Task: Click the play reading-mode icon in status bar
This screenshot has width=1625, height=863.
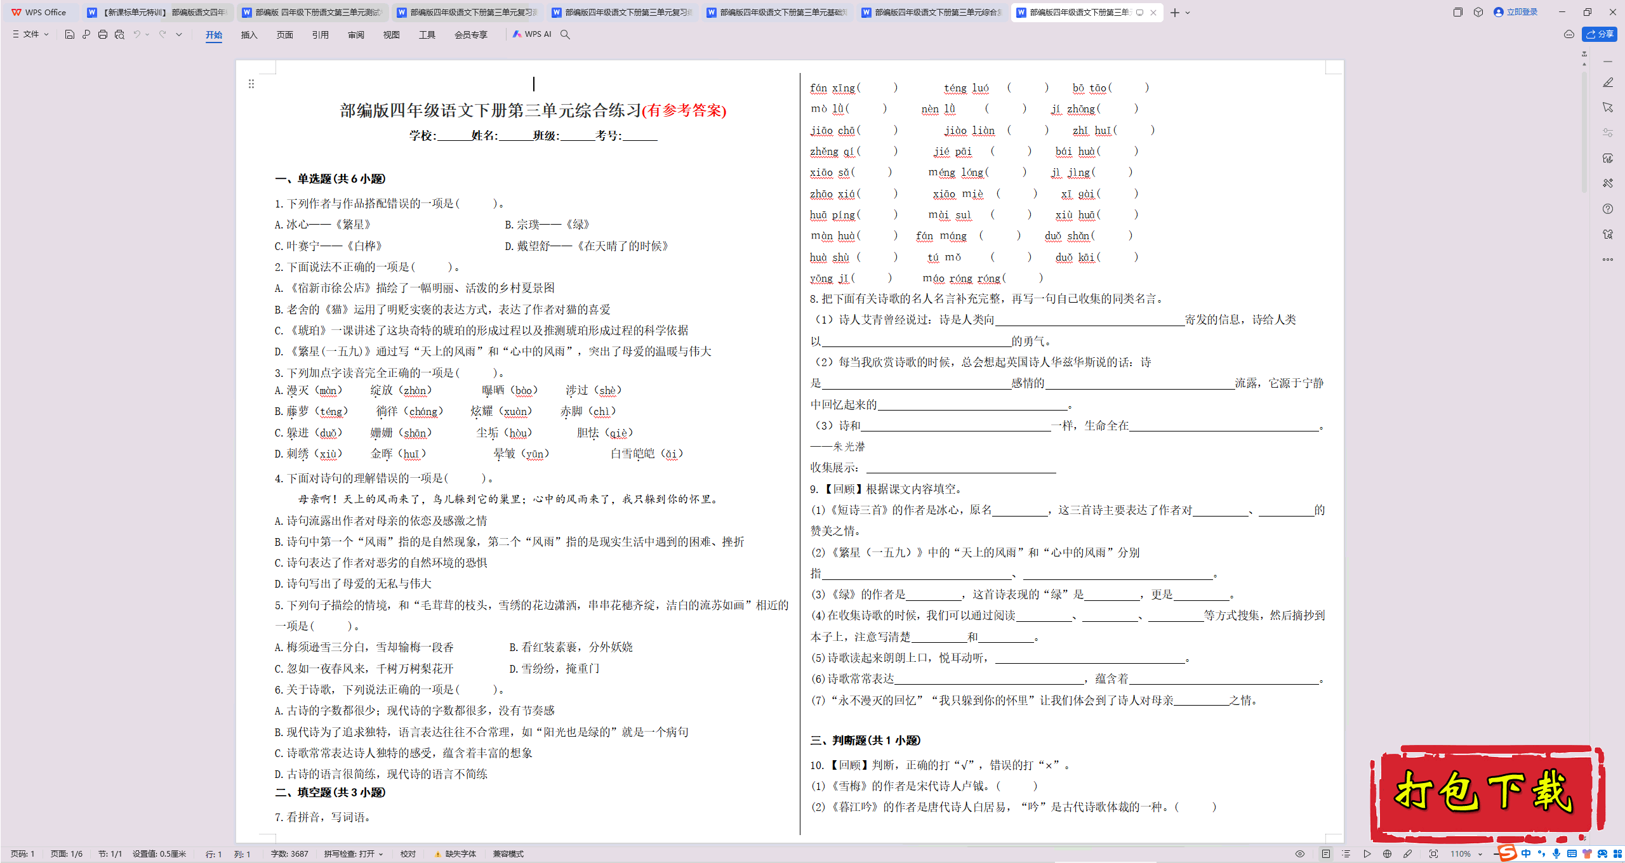Action: pos(1367,854)
